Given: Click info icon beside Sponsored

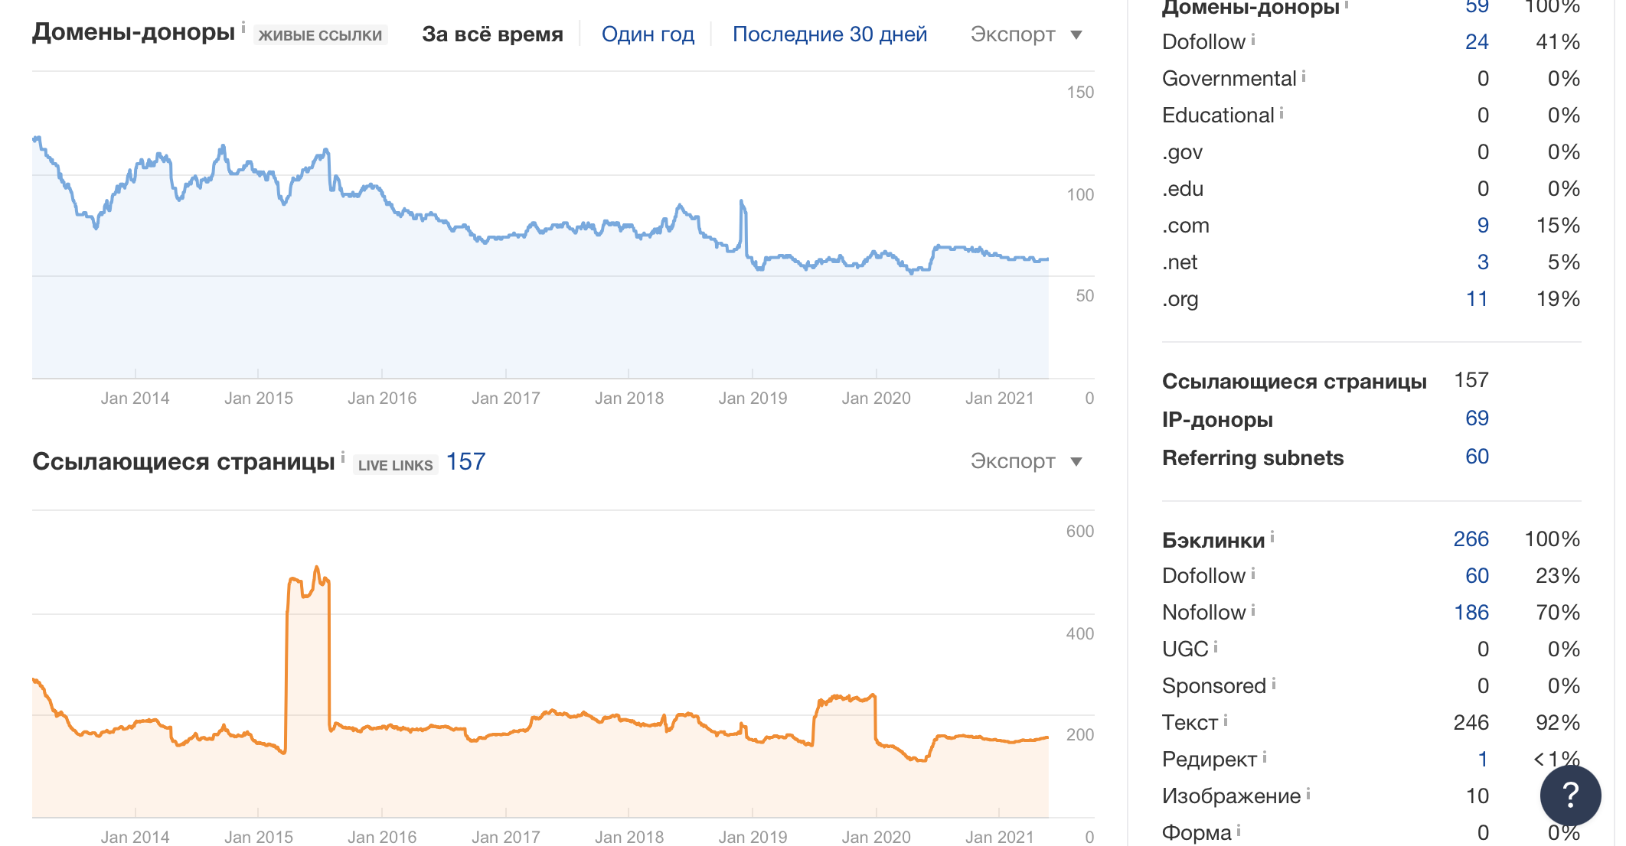Looking at the screenshot, I should click(x=1274, y=683).
